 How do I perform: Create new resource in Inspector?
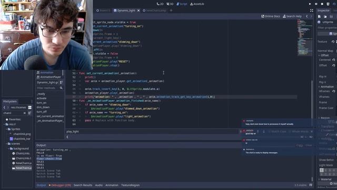click(x=320, y=16)
